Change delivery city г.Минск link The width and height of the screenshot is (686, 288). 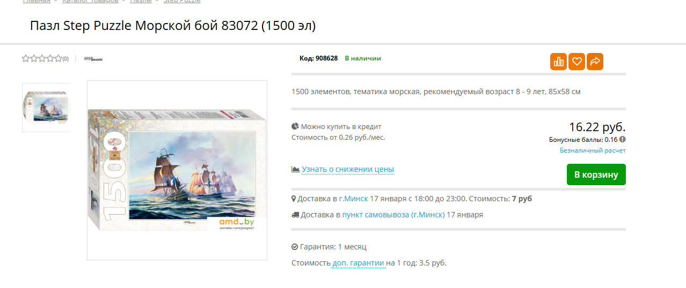[x=353, y=199]
